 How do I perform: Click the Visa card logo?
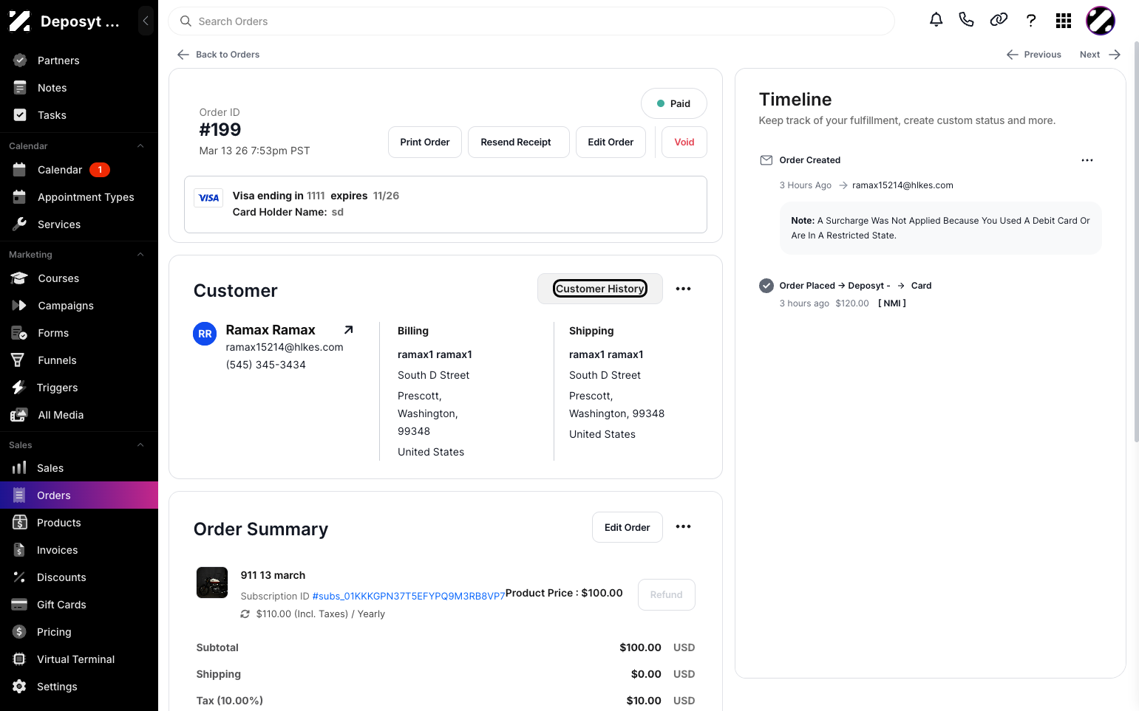coord(208,198)
